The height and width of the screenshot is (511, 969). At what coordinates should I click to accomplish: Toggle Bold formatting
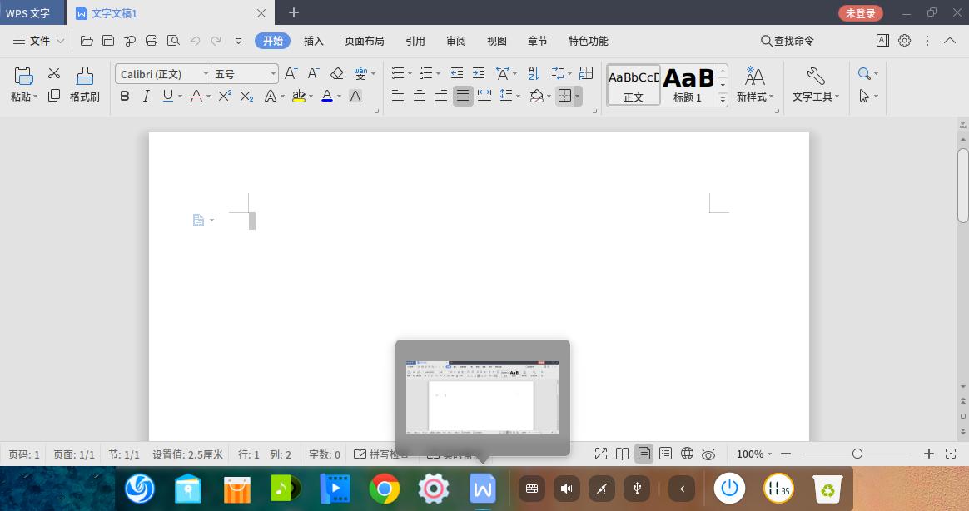coord(125,96)
